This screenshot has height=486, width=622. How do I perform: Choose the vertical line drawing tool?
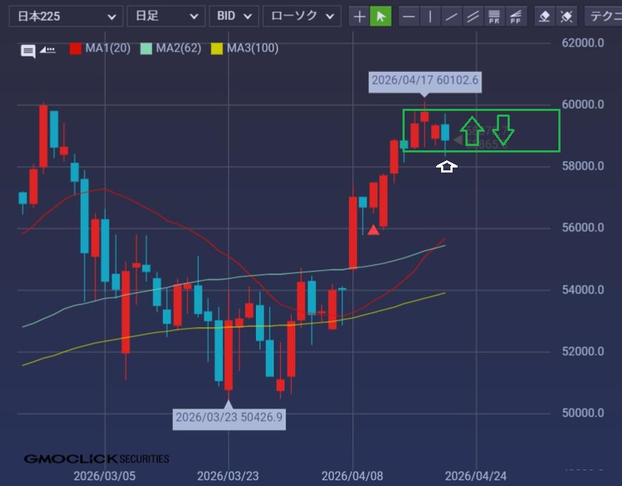(430, 16)
